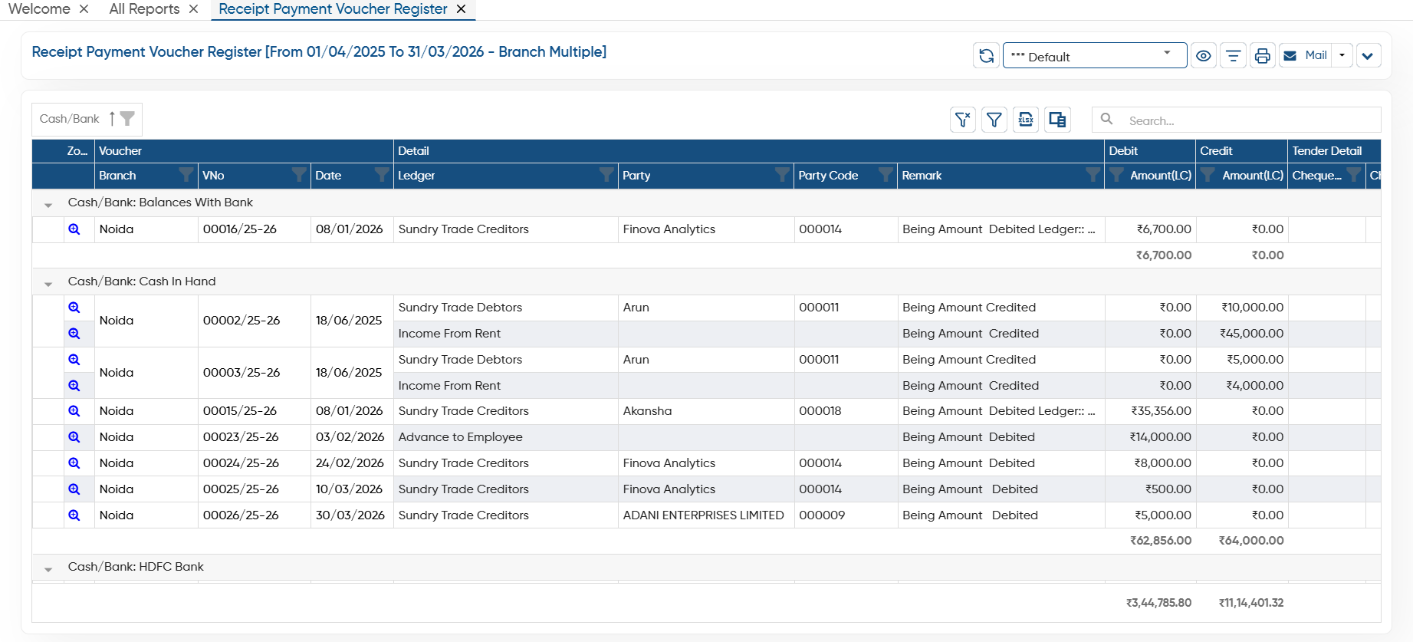
Task: Zoom into voucher 00016/25-26 row
Action: [74, 229]
